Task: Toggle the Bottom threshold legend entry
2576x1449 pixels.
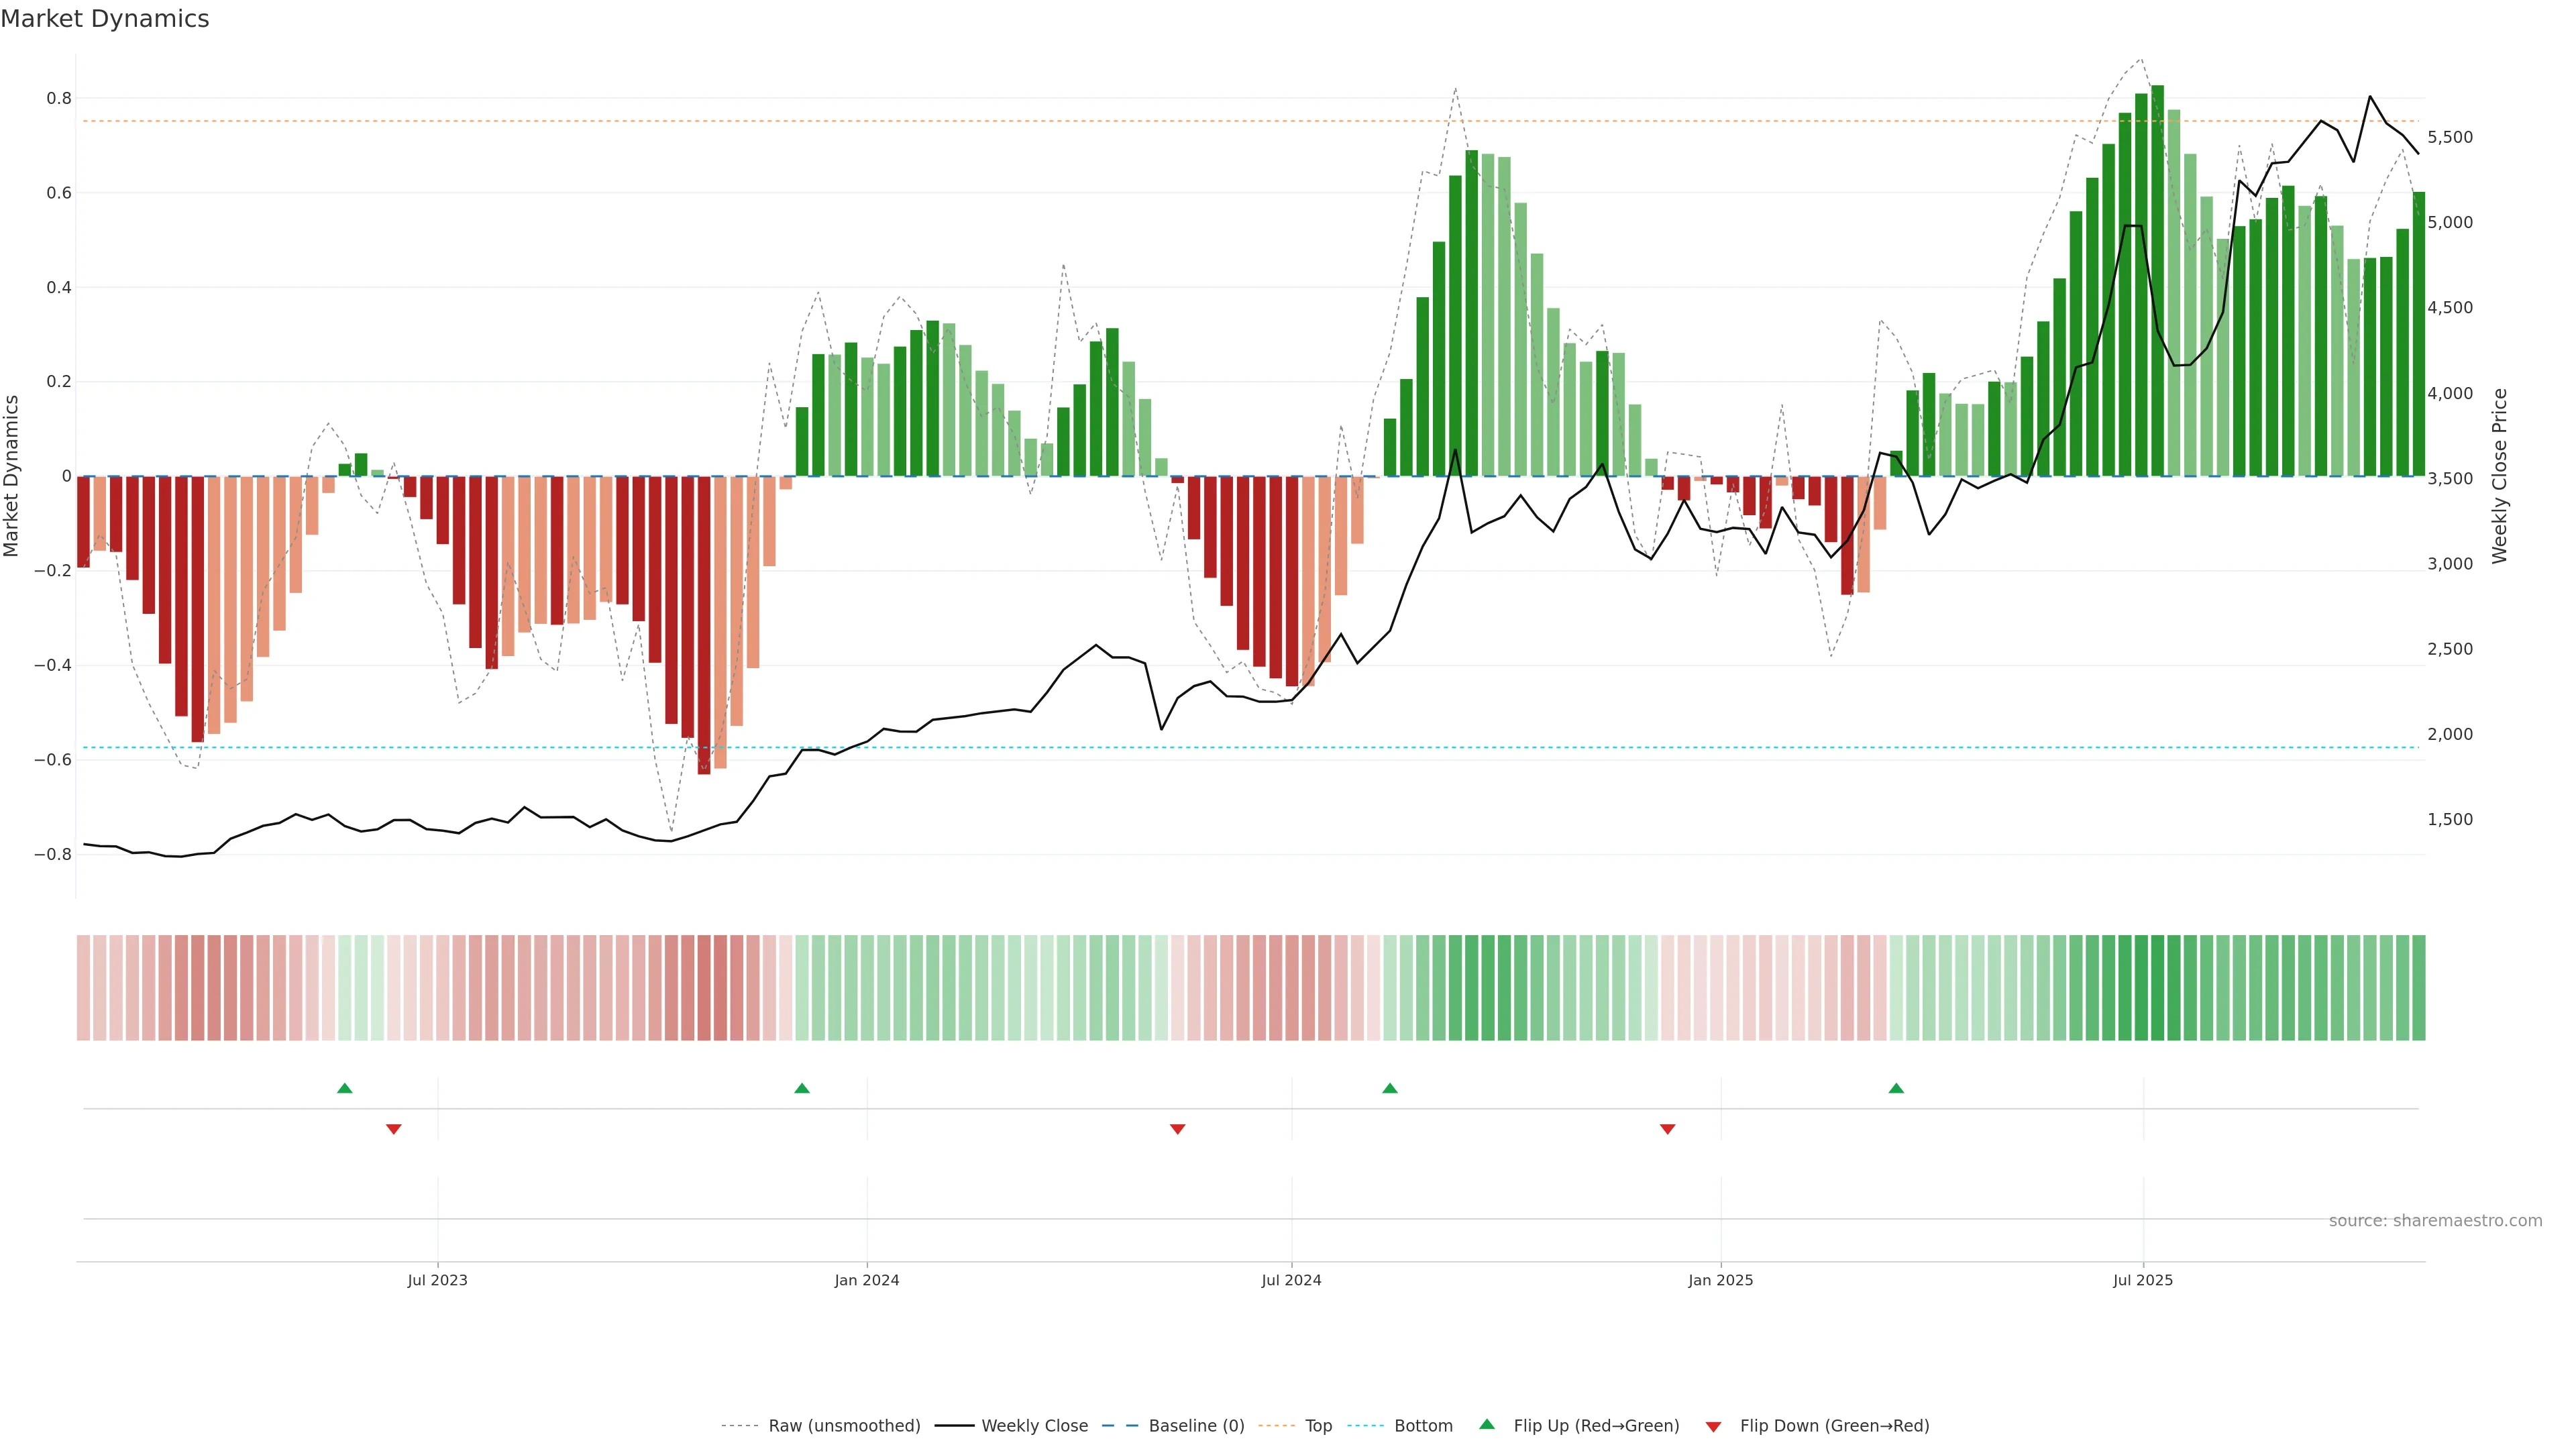Action: pyautogui.click(x=1423, y=1426)
